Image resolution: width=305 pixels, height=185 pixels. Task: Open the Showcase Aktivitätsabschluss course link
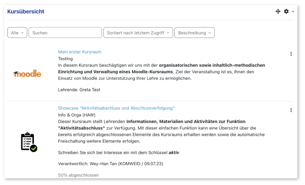pyautogui.click(x=116, y=108)
